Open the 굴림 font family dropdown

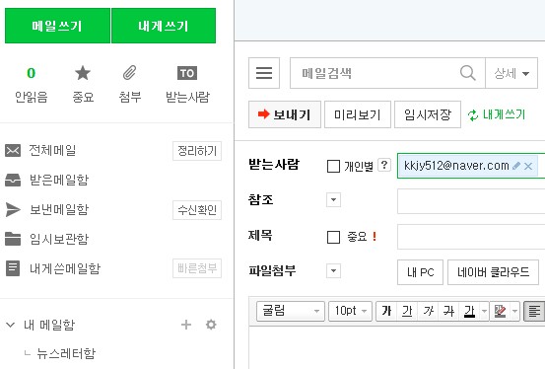(291, 311)
